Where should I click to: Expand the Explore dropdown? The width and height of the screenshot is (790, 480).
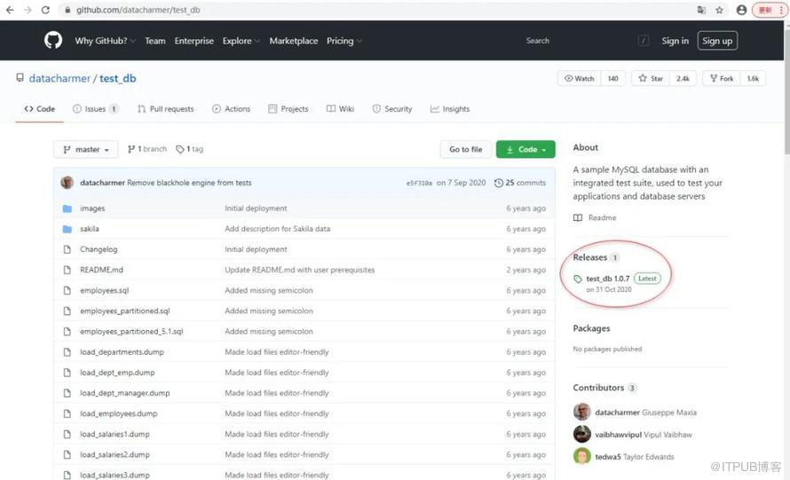tap(241, 41)
